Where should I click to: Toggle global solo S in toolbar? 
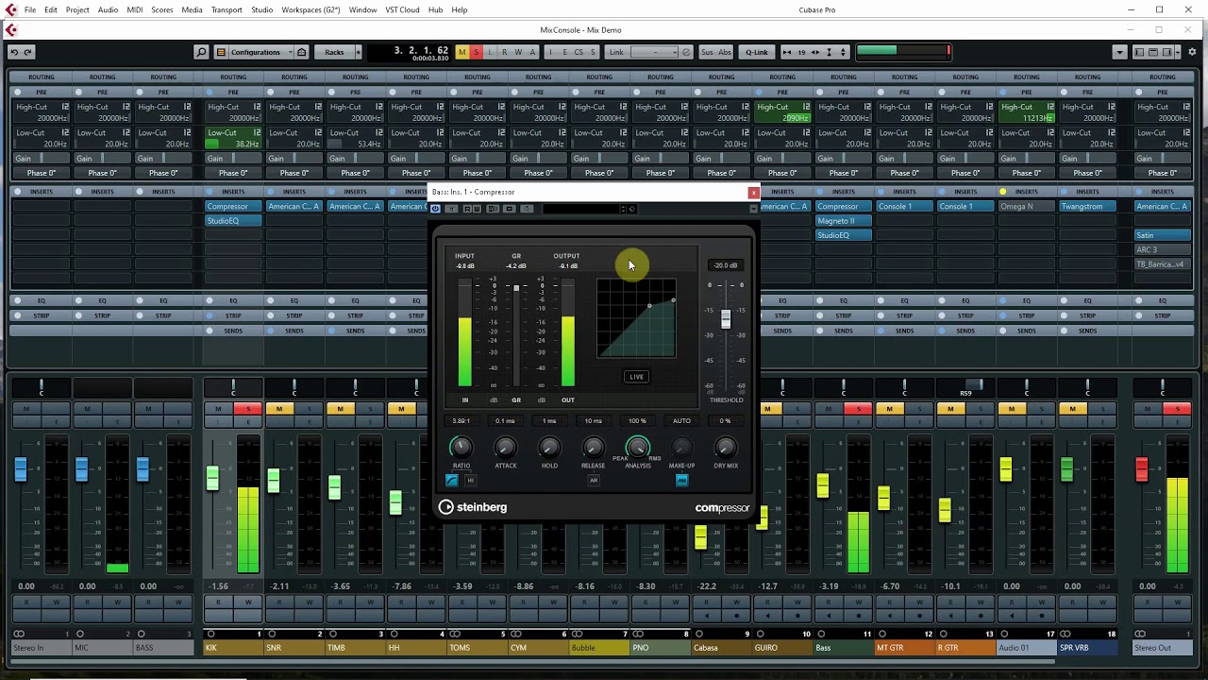coord(476,52)
